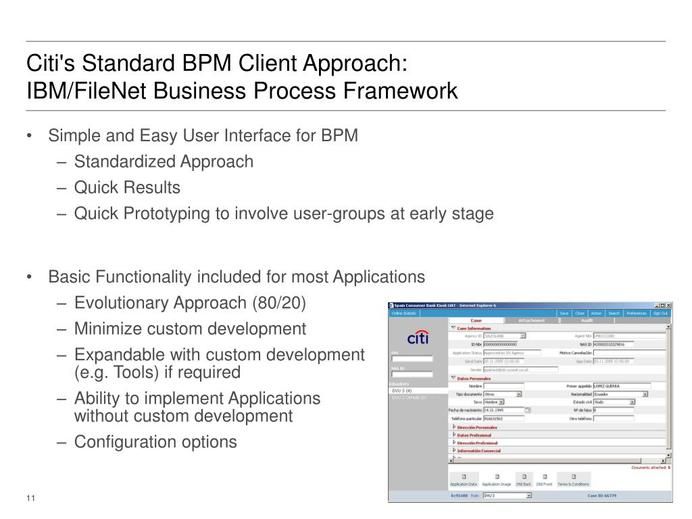Click the Nº de hijos field
Image resolution: width=692 pixels, height=519 pixels.
614,410
